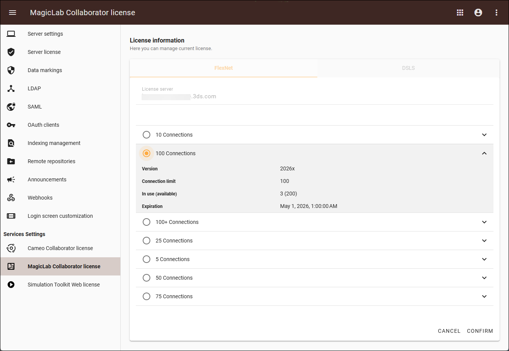This screenshot has height=351, width=509.
Task: Click the Server settings laptop icon
Action: (x=11, y=34)
